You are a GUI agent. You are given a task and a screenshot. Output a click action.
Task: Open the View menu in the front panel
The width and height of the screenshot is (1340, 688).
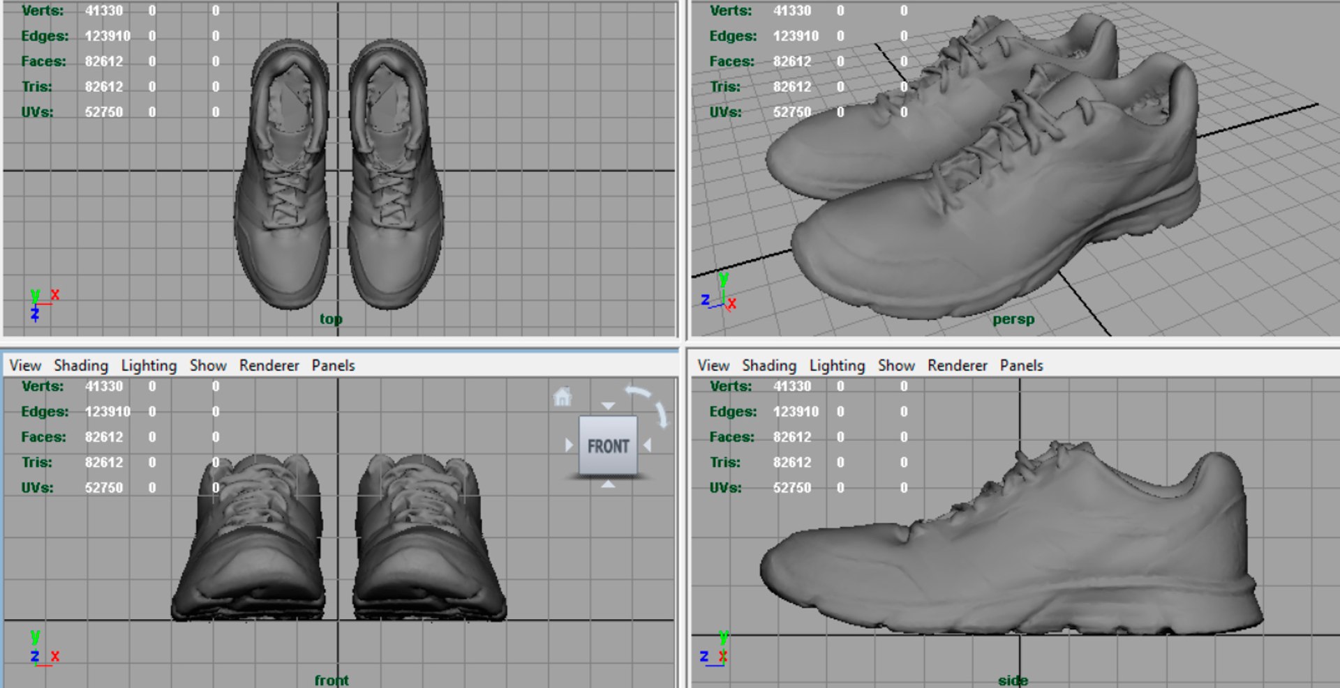25,365
